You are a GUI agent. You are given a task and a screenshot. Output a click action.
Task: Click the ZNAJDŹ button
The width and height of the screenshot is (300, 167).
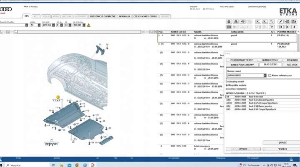pyautogui.click(x=282, y=142)
